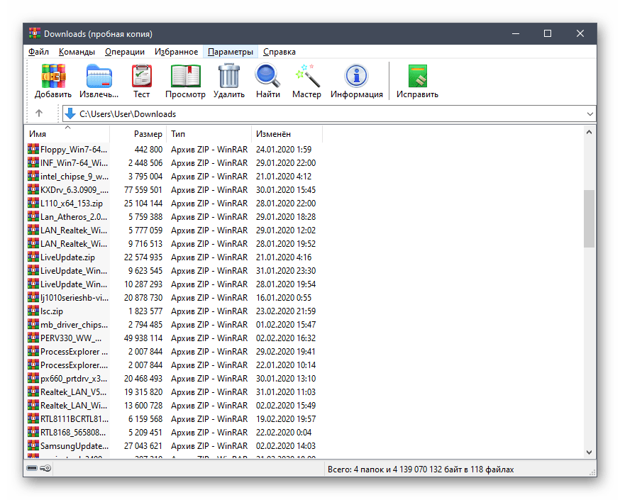The width and height of the screenshot is (620, 500).
Task: Sort by the Размер column header
Action: tap(138, 134)
